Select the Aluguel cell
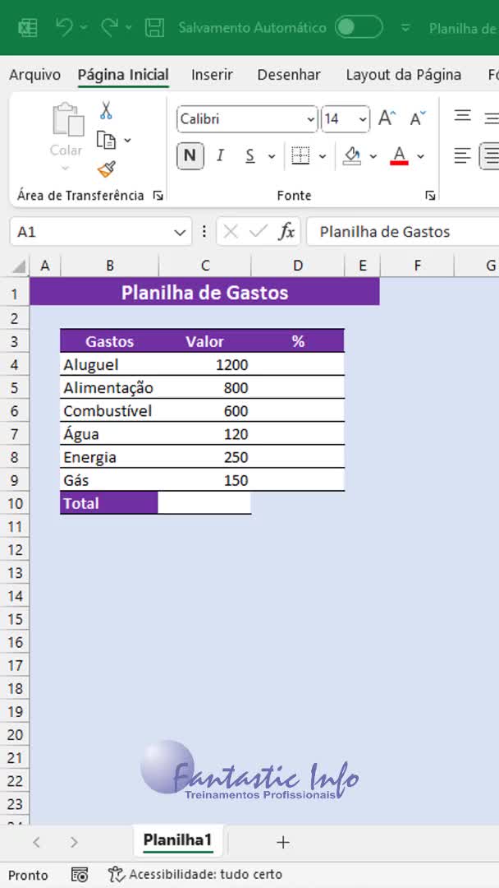 (110, 364)
